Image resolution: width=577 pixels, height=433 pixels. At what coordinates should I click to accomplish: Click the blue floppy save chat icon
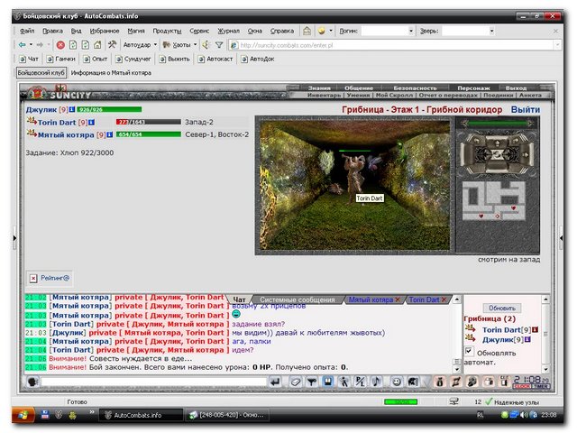click(327, 382)
